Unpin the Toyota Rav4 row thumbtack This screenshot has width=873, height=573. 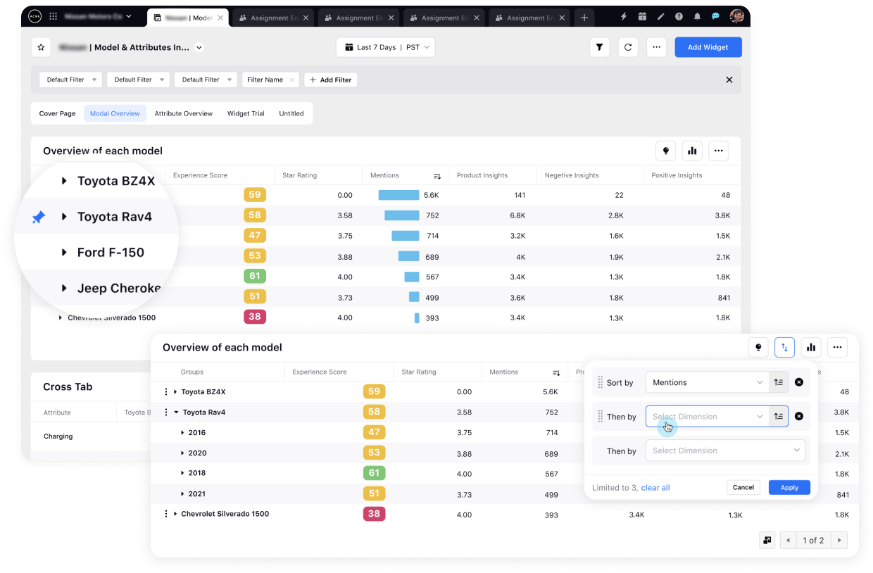[39, 217]
